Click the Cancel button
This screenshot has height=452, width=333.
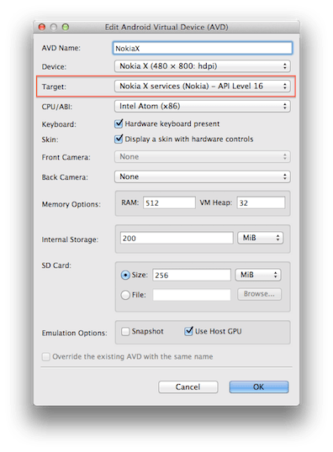pos(188,386)
